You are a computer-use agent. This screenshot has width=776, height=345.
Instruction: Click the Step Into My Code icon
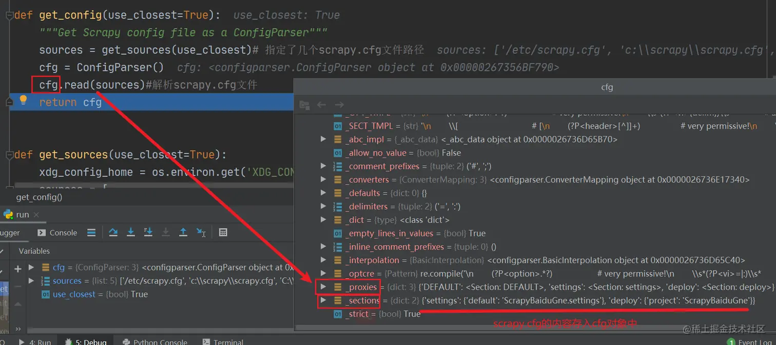pos(148,232)
